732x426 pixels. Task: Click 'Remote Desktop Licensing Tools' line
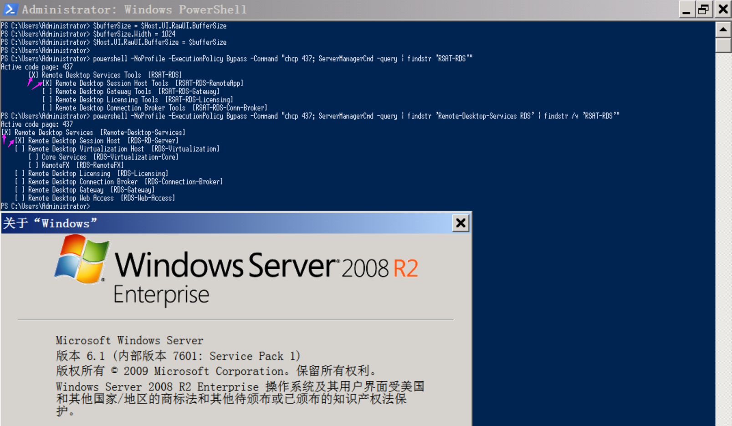click(x=138, y=99)
